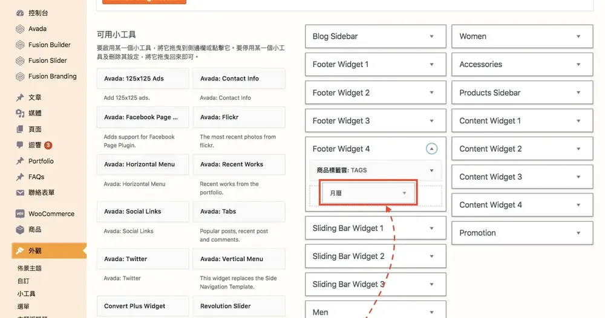Collapse the Footer Widget 4 area
The image size is (605, 318).
[431, 148]
